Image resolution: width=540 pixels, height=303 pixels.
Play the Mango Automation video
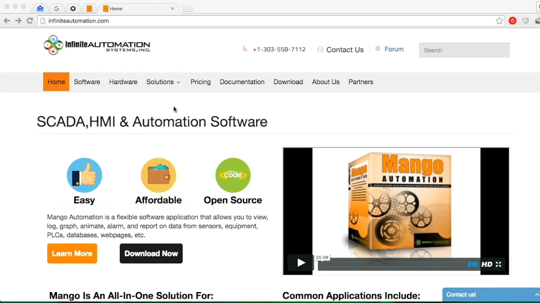(x=301, y=263)
